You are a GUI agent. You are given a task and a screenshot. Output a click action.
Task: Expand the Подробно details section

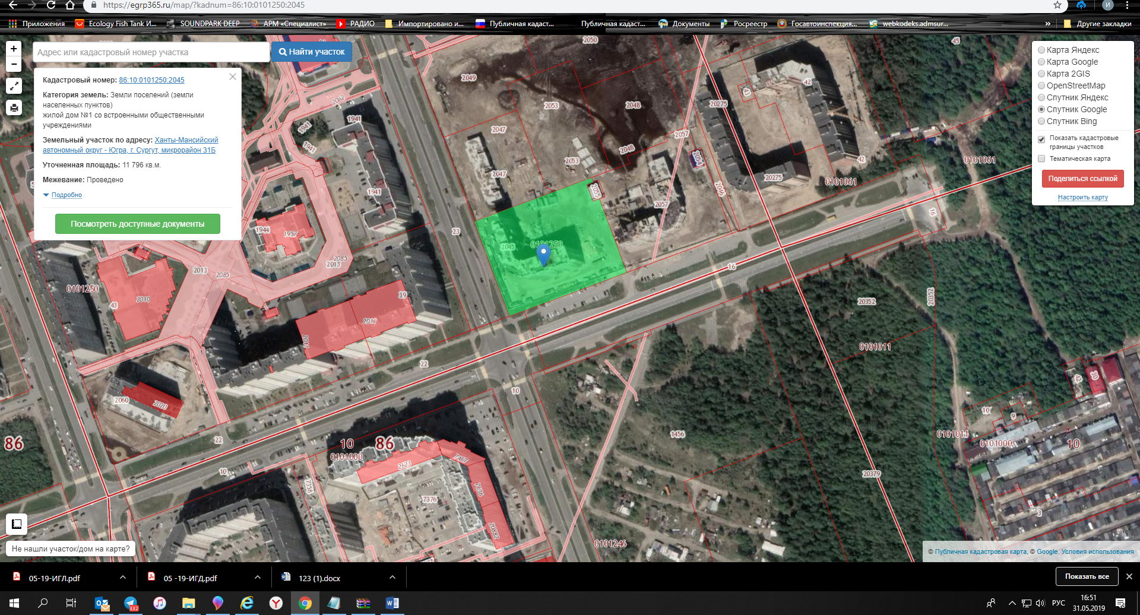[66, 195]
